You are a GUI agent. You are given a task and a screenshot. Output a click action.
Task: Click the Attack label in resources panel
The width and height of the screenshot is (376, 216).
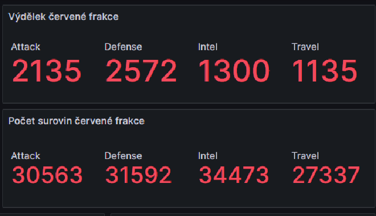pos(26,156)
